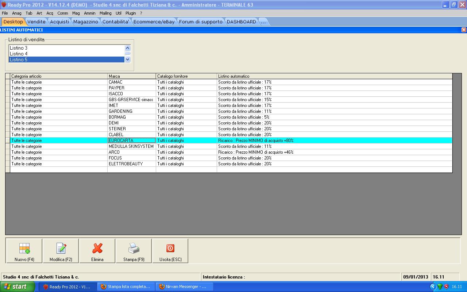Open the Tab menu
467x292 pixels.
point(29,13)
